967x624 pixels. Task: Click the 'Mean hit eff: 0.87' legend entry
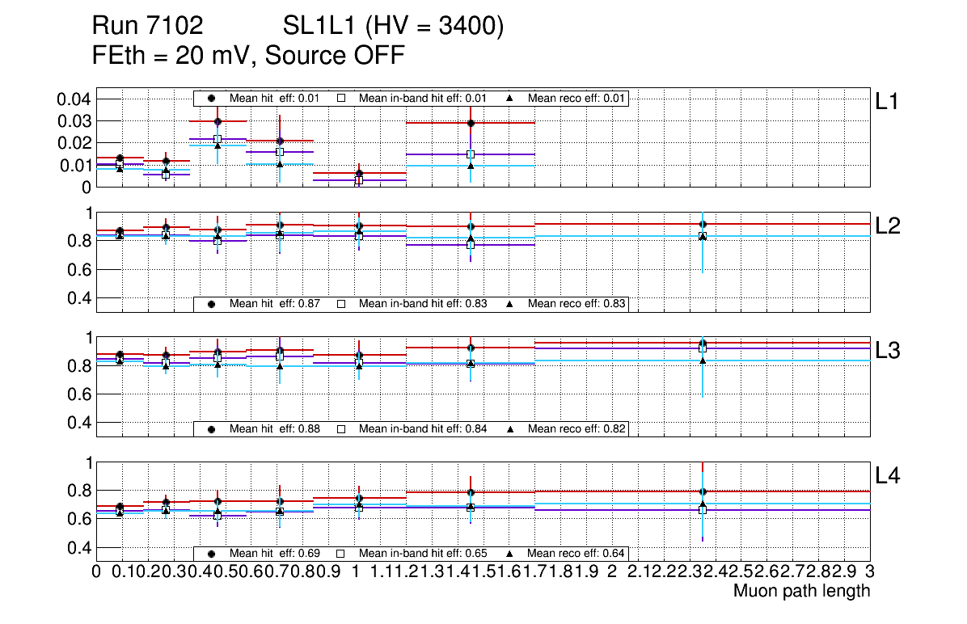[275, 304]
